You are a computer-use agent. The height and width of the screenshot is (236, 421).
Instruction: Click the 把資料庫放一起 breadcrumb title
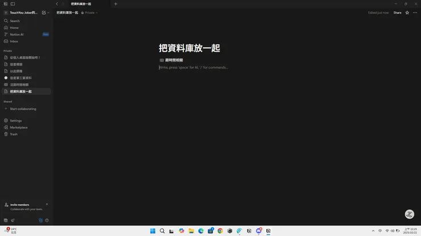click(x=67, y=12)
